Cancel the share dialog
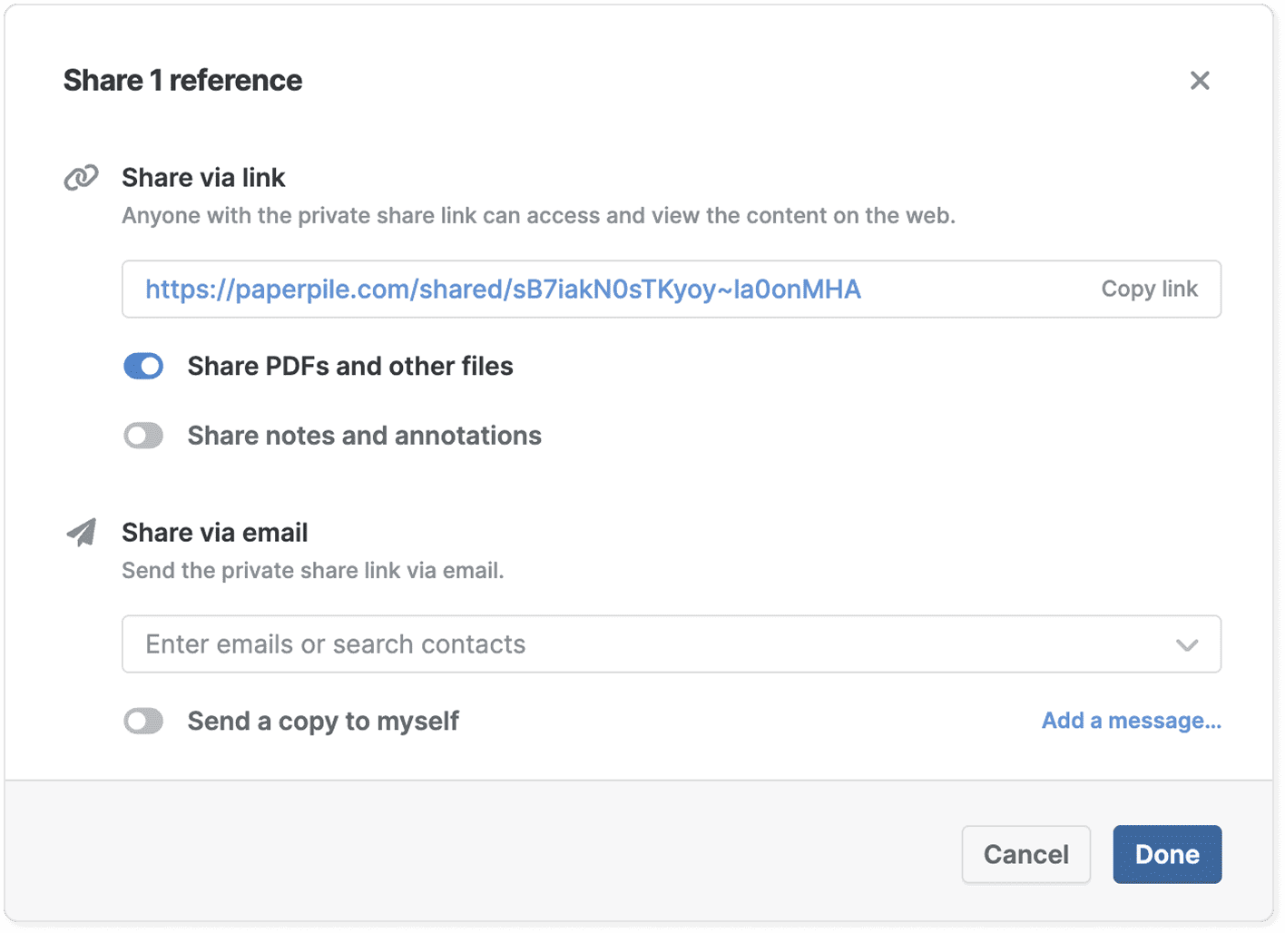The image size is (1285, 933). tap(1025, 854)
